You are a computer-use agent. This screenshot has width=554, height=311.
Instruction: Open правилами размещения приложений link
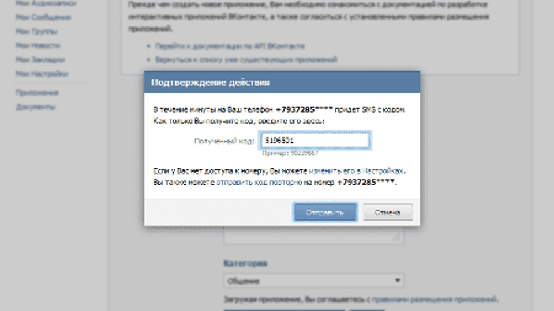pyautogui.click(x=435, y=299)
